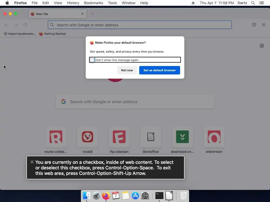Click the back navigation arrow

pyautogui.click(x=6, y=25)
